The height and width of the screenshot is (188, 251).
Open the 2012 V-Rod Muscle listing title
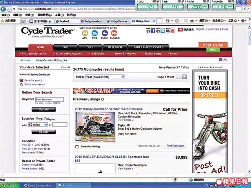point(109,109)
